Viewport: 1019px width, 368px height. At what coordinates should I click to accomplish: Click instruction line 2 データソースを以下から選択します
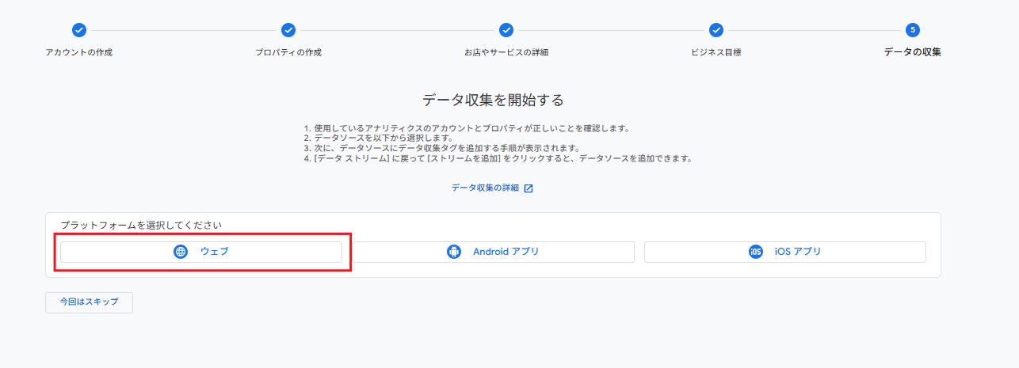tap(379, 138)
